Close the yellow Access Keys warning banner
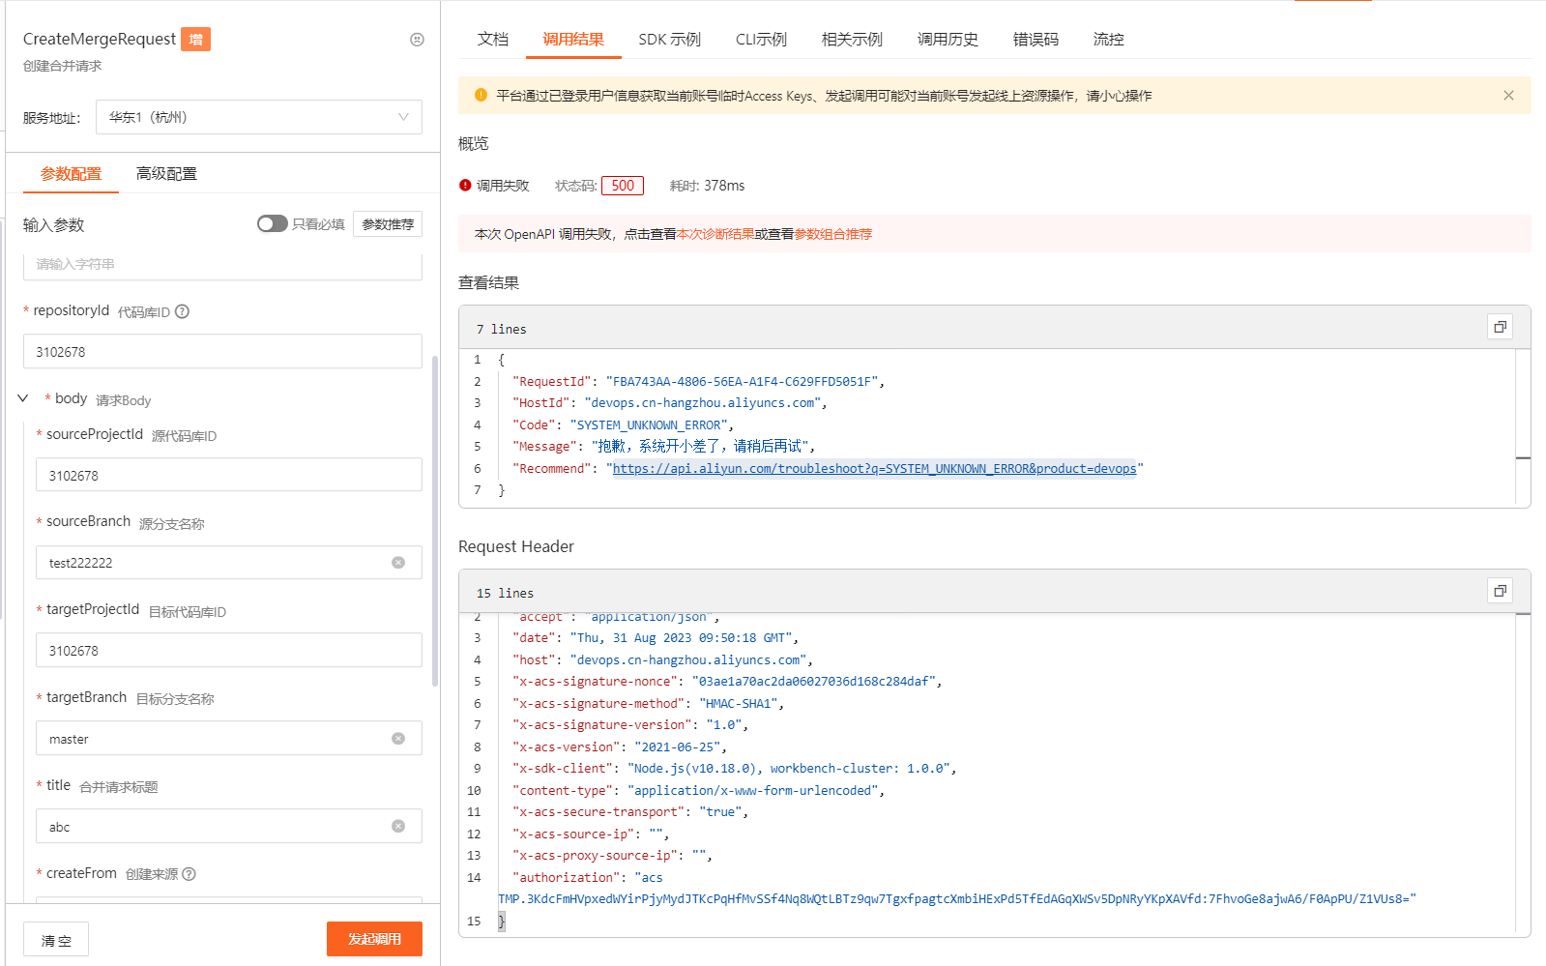Image resolution: width=1546 pixels, height=966 pixels. pos(1508,96)
